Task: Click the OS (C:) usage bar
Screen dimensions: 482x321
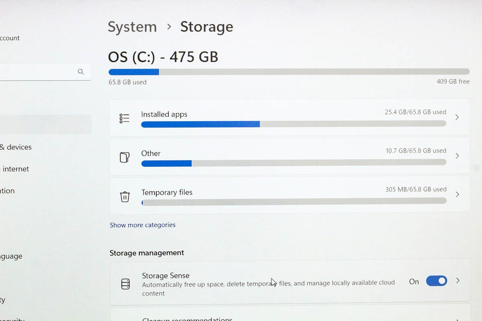Action: pos(289,72)
